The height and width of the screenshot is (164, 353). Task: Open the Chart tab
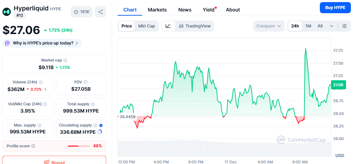tap(130, 10)
